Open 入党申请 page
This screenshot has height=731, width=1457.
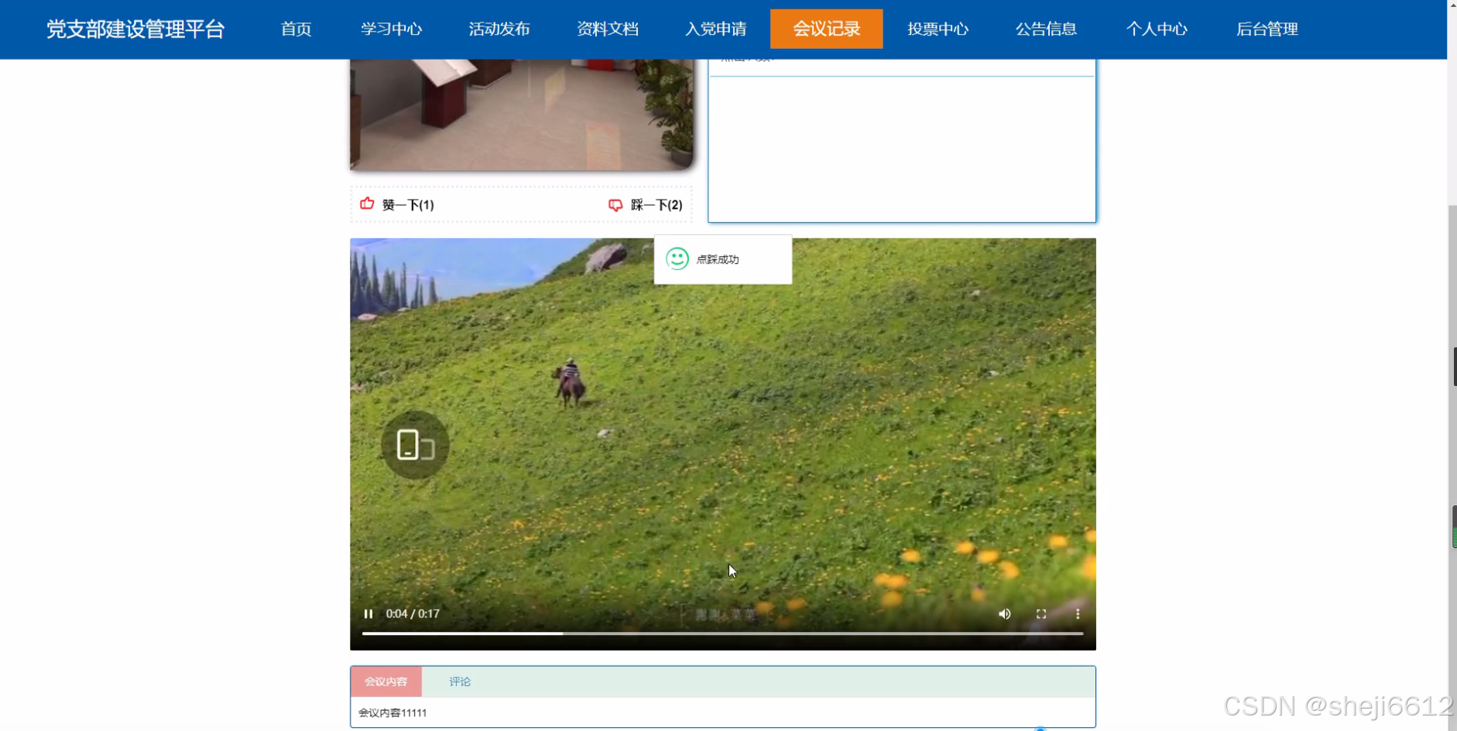click(716, 29)
